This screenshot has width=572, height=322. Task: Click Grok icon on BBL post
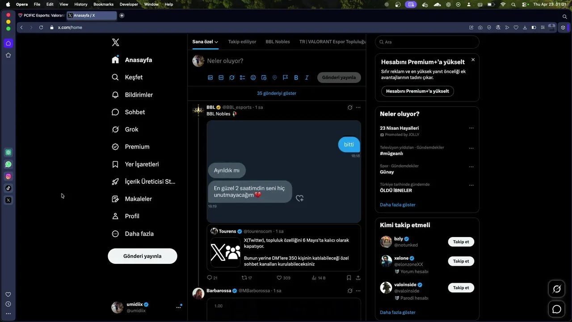coord(350,107)
